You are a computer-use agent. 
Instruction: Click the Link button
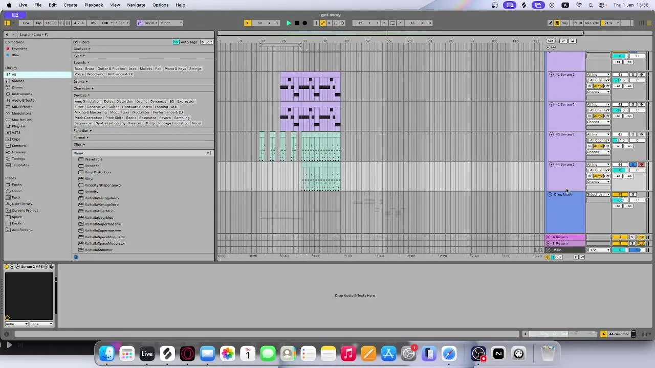click(26, 23)
